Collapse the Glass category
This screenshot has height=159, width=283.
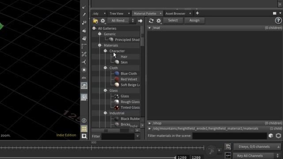[x=105, y=90]
